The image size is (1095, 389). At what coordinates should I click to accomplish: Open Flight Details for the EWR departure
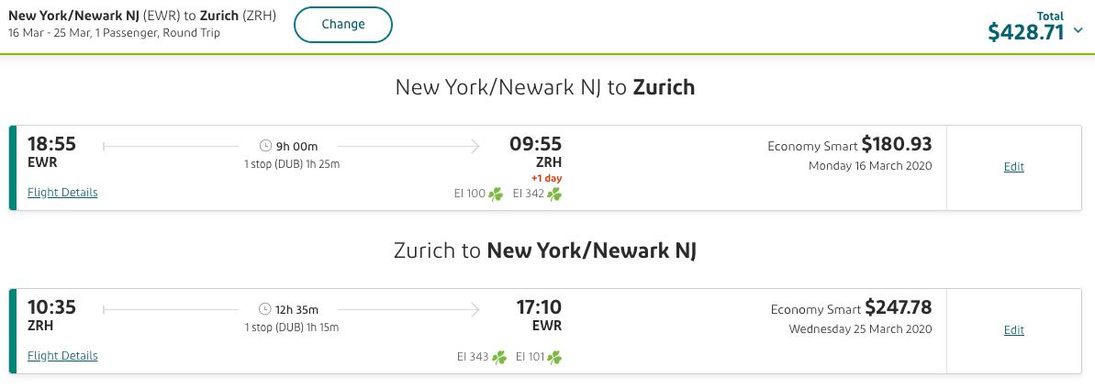[62, 193]
